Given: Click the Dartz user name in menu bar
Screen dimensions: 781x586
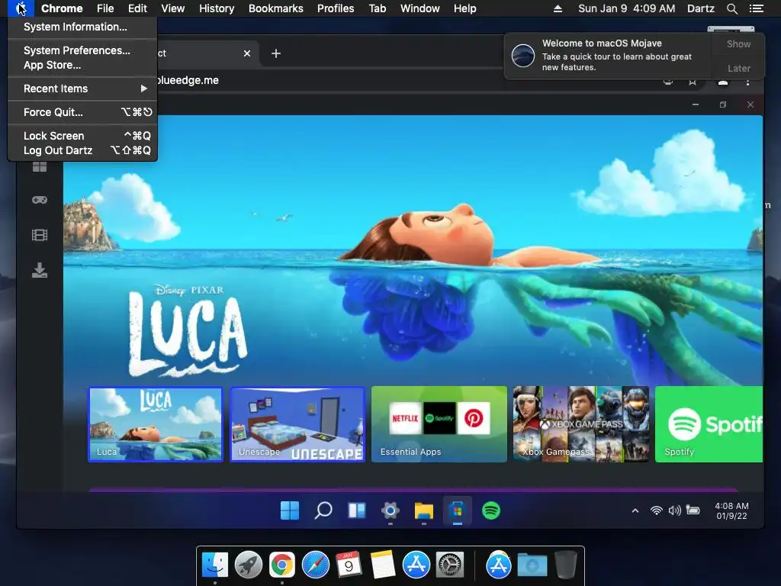Looking at the screenshot, I should 701,8.
